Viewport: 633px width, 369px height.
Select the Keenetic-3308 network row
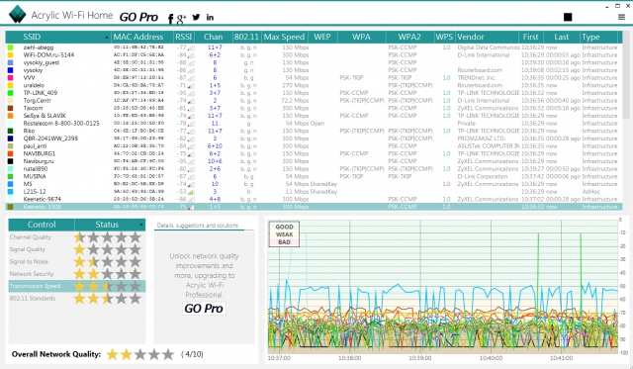pos(312,207)
